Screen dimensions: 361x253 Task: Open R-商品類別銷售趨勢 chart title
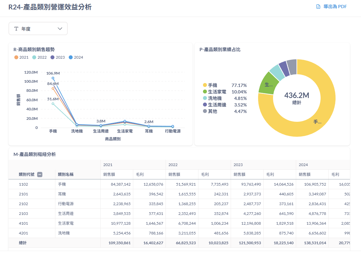click(34, 49)
